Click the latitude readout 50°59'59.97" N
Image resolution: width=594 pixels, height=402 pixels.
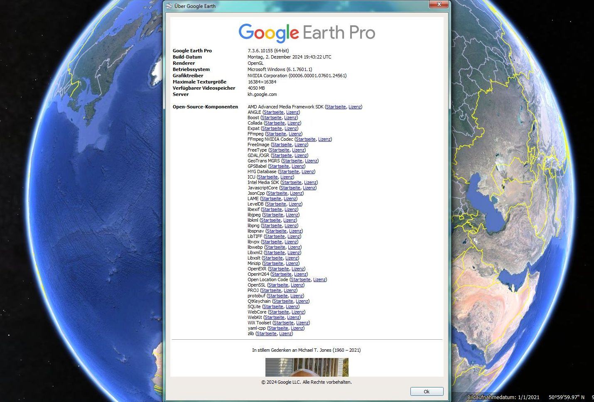click(x=567, y=397)
